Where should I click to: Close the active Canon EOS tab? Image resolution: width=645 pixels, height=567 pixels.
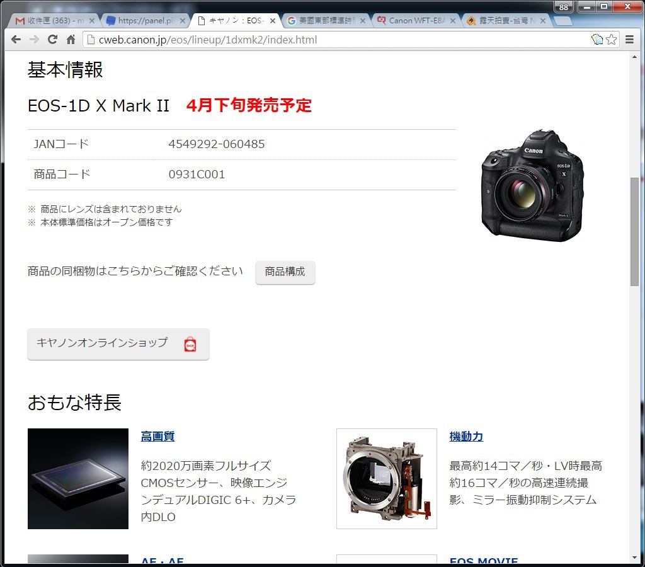pyautogui.click(x=272, y=21)
